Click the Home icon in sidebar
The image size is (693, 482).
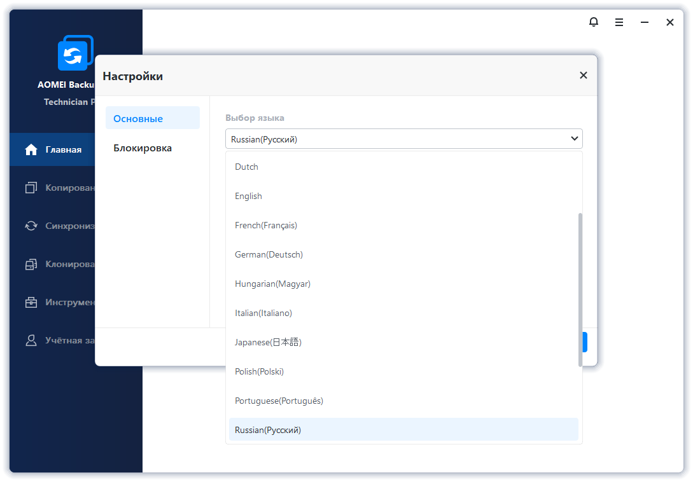pos(31,150)
